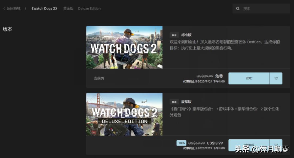
Task: Open the 《Watch Dogs 2》 breadcrumb menu
Action: point(44,8)
